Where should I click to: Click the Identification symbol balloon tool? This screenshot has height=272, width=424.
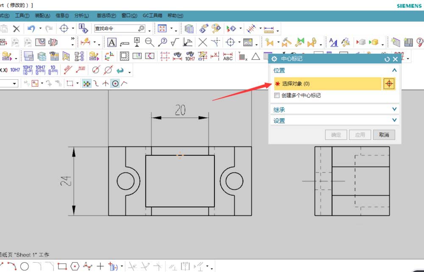tap(163, 42)
